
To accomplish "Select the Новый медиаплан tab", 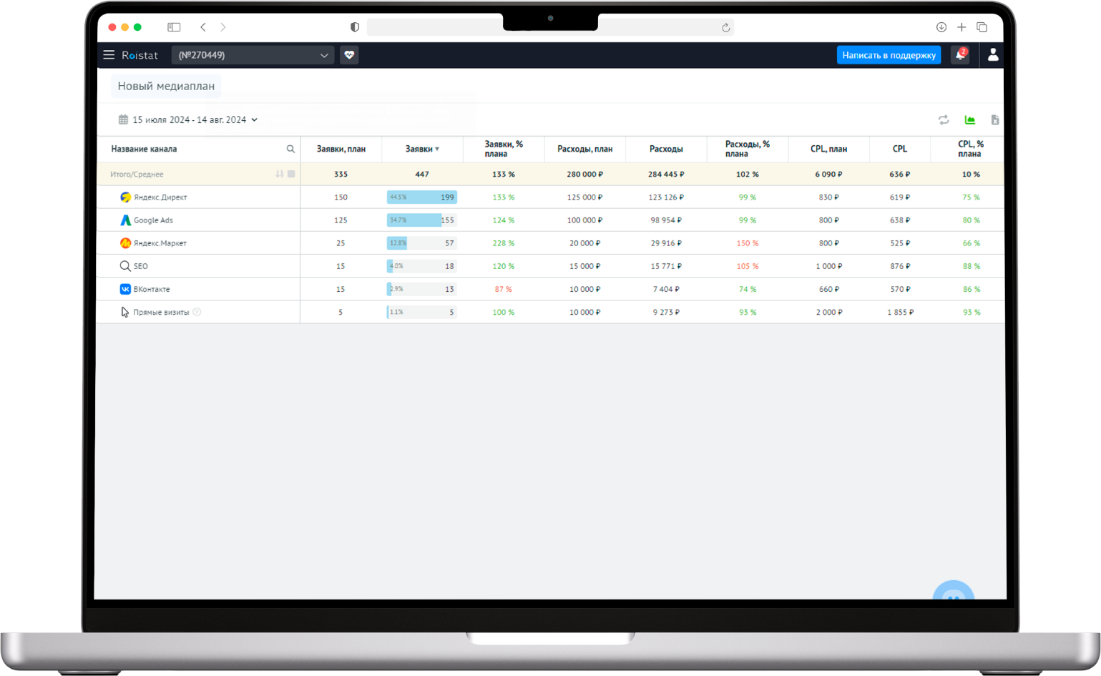I will 166,87.
